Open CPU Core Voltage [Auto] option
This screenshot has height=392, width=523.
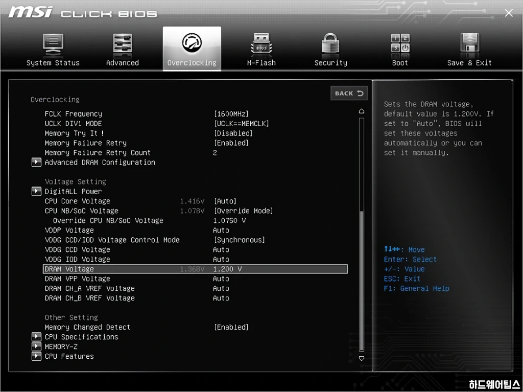tap(225, 201)
